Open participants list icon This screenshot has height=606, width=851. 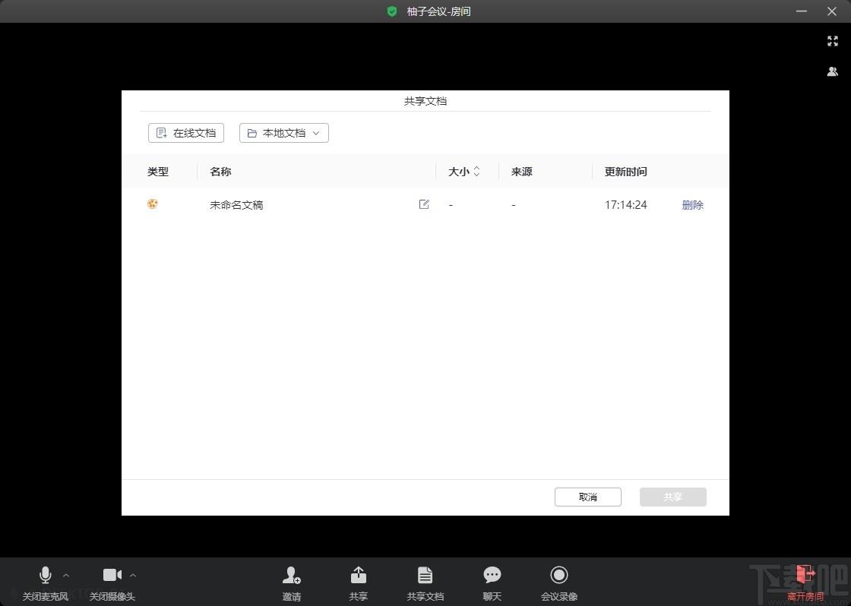[x=833, y=71]
